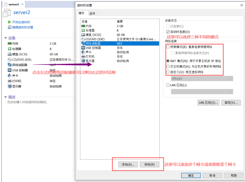Select CD/DVD (IDE) icon in dialog
Screen dimensions: 245x182
click(83, 39)
